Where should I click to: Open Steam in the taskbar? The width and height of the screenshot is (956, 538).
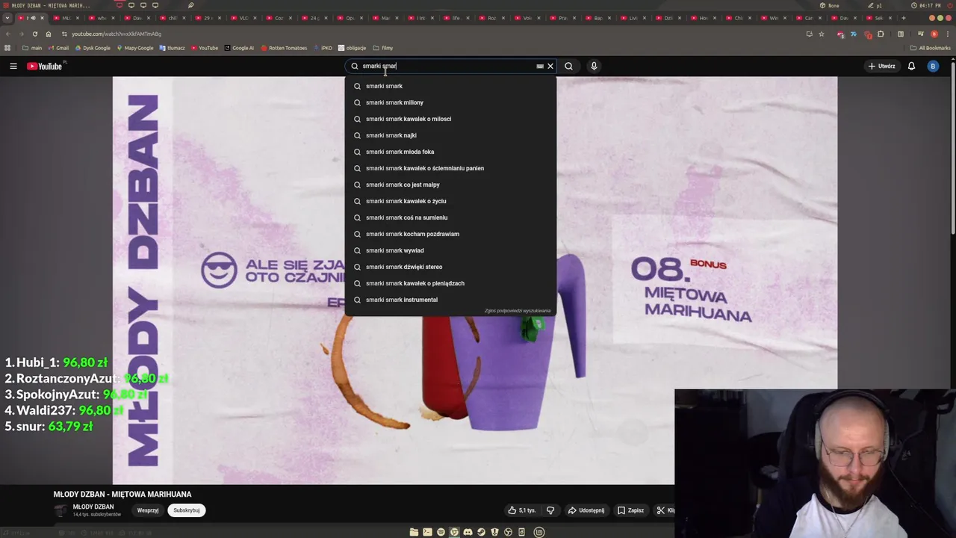tap(481, 532)
